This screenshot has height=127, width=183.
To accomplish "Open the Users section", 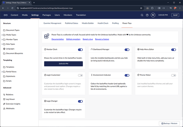I will point(57,15).
